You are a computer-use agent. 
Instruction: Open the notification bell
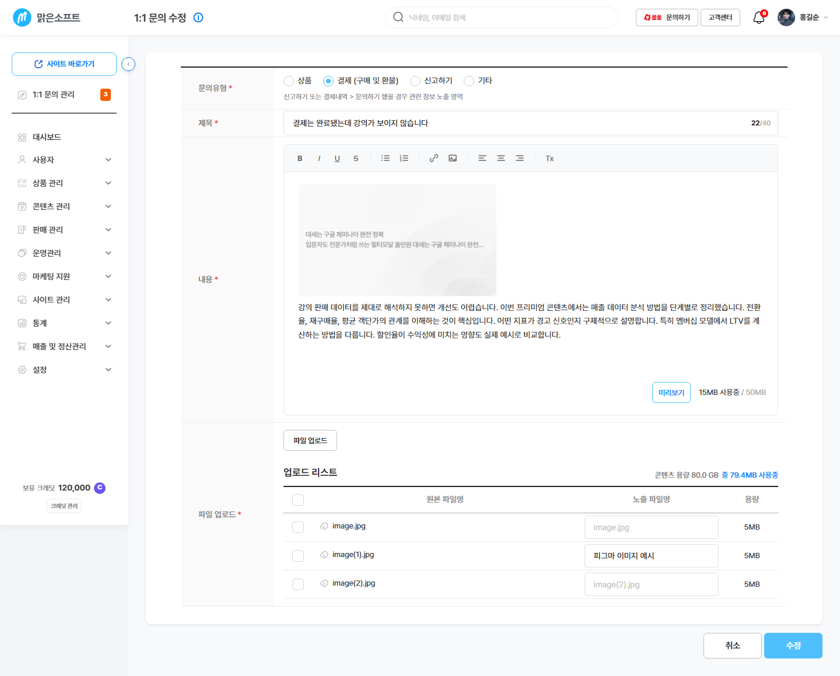[x=759, y=17]
